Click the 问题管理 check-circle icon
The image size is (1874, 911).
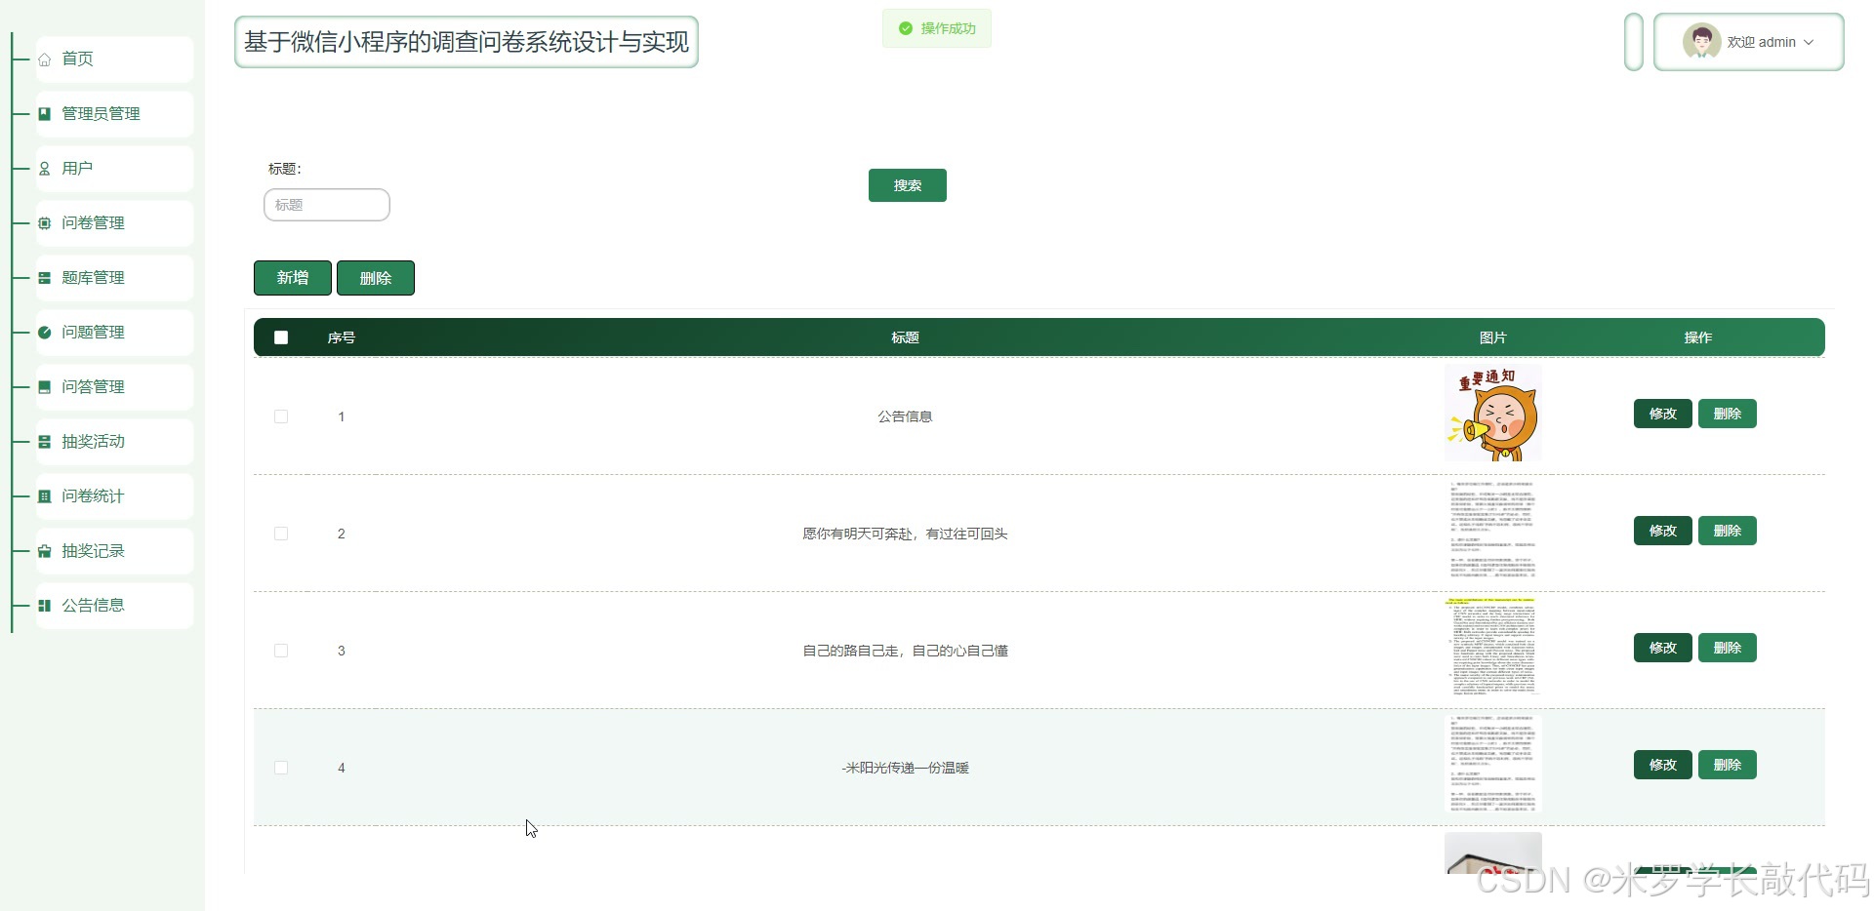(x=45, y=333)
